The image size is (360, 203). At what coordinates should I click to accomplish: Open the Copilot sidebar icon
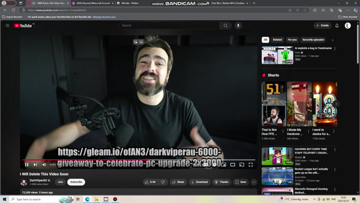click(x=355, y=10)
